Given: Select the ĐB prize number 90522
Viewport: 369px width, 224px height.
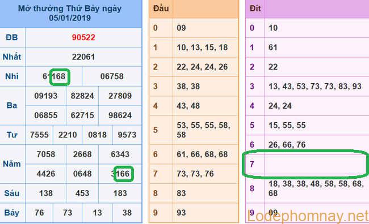Looking at the screenshot, I should point(83,37).
